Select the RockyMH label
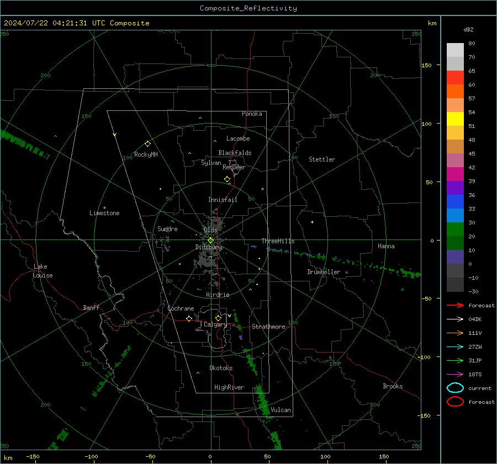The image size is (497, 464). point(146,154)
